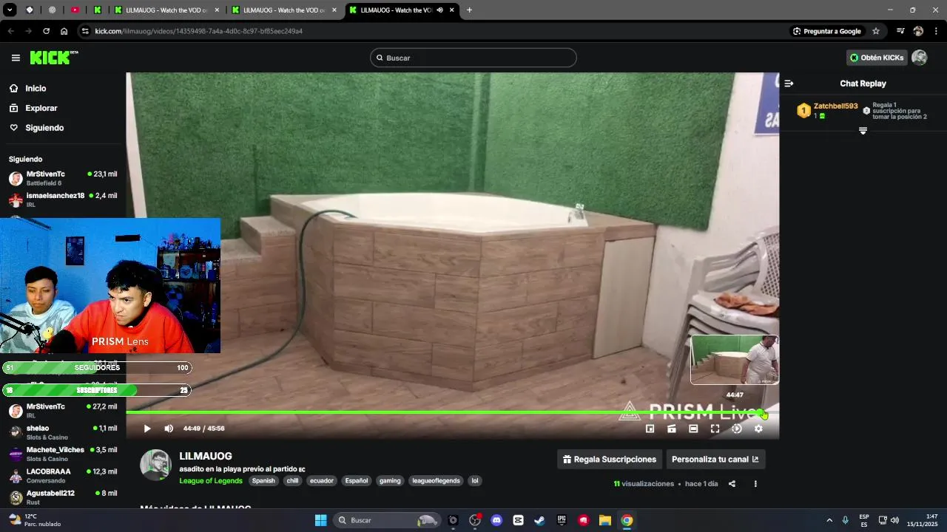Image resolution: width=947 pixels, height=532 pixels.
Task: Click Obtén KICKs button
Action: [x=877, y=58]
